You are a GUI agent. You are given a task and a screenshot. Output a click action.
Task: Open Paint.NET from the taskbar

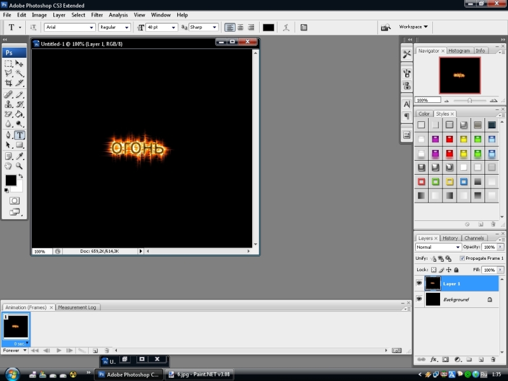click(199, 375)
